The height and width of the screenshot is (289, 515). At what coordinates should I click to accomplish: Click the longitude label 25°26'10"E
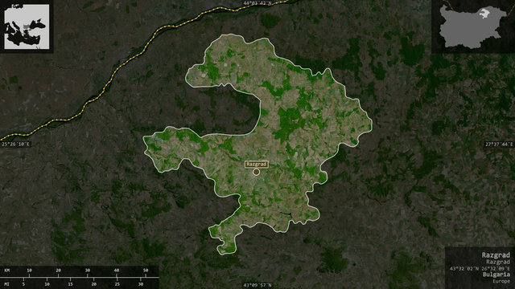[15, 144]
